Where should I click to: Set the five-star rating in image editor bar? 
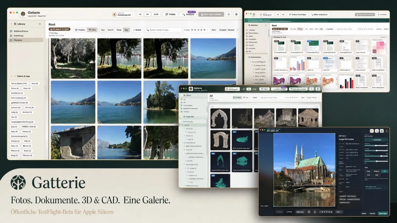pos(331,212)
